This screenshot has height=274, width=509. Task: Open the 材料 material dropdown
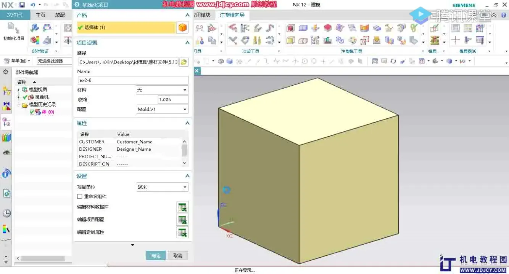162,90
